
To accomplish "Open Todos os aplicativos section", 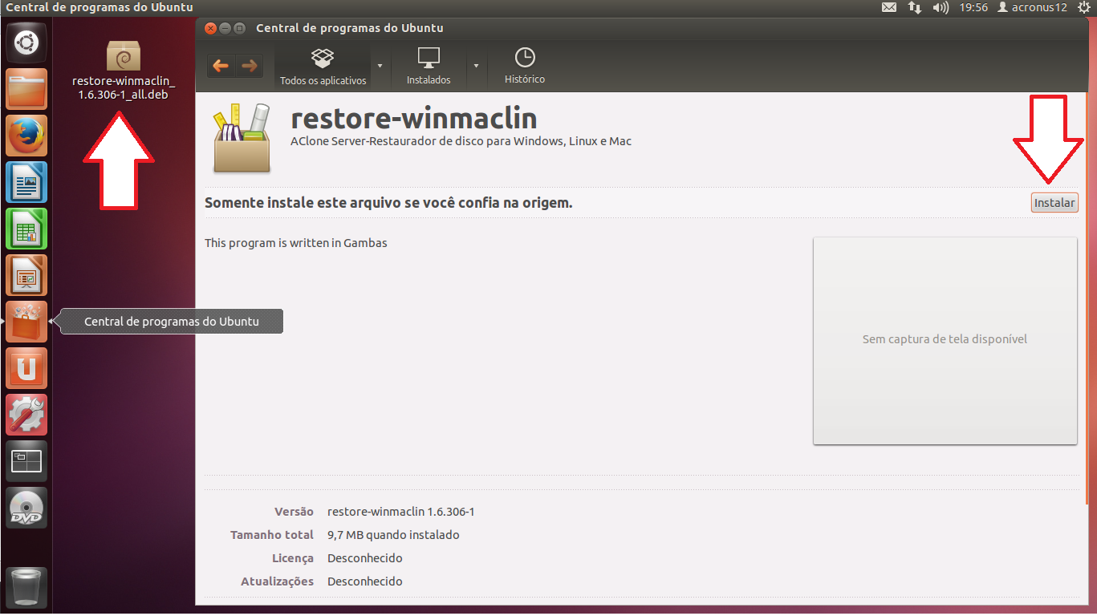I will (x=323, y=67).
